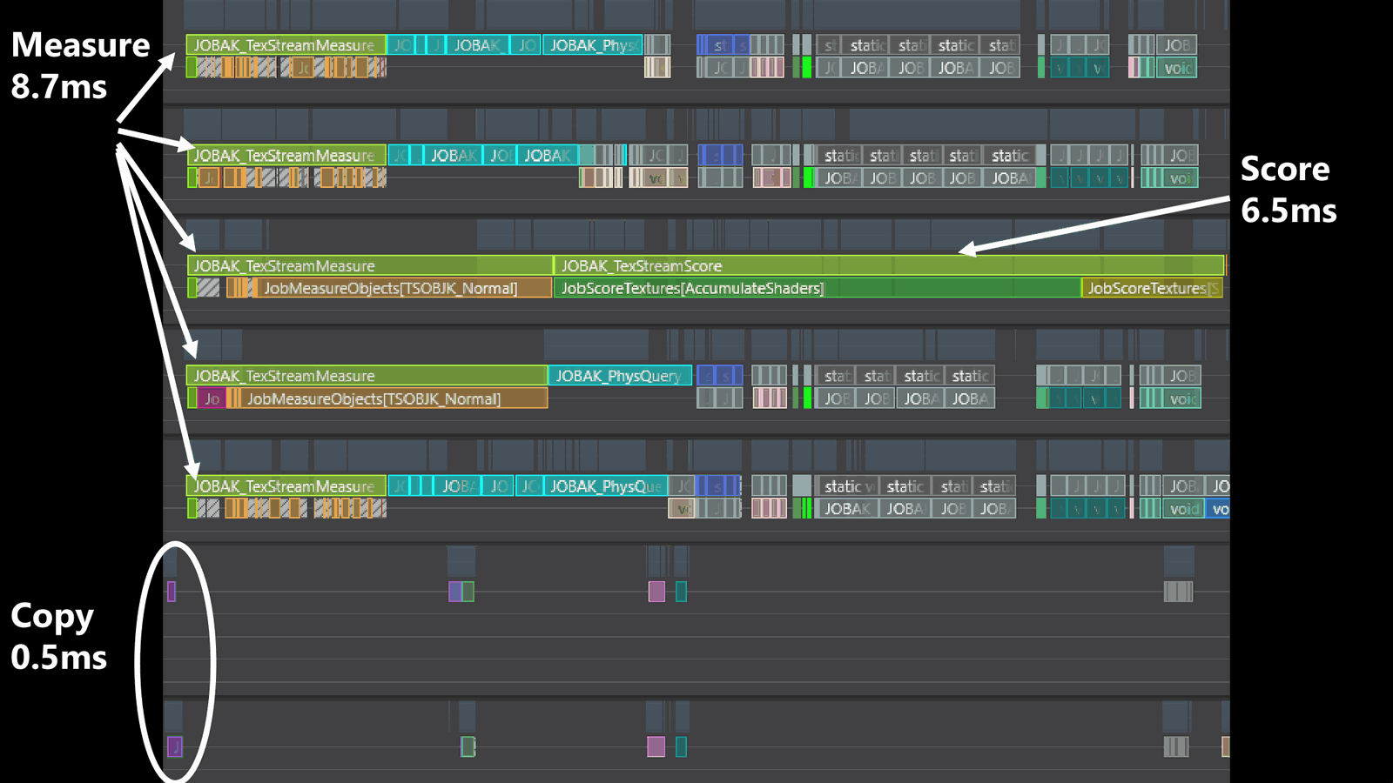Select the purple "J" block in lowest thread
1393x783 pixels.
pos(174,746)
